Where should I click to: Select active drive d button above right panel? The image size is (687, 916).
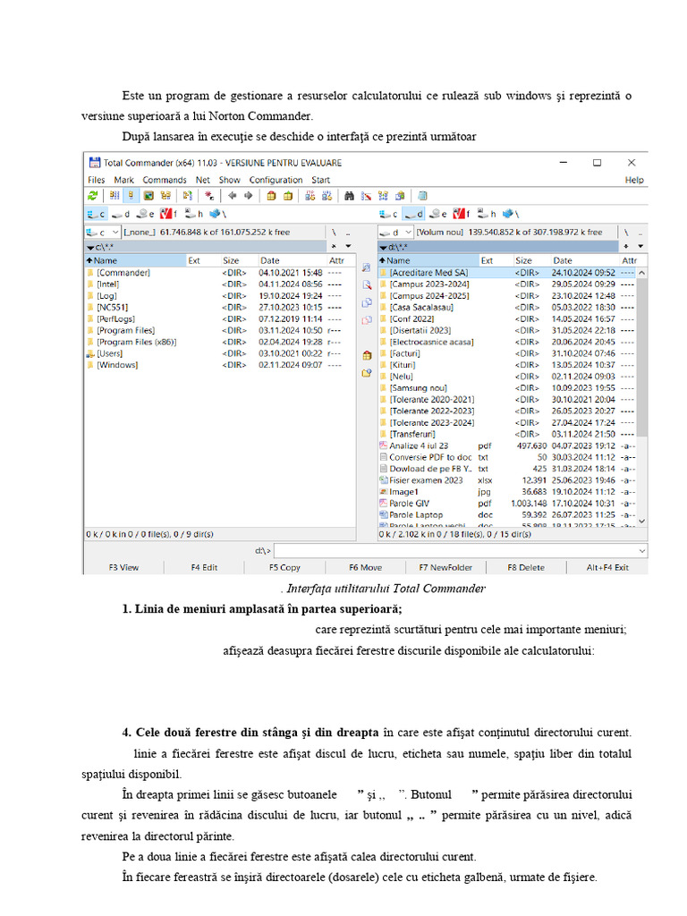(413, 215)
